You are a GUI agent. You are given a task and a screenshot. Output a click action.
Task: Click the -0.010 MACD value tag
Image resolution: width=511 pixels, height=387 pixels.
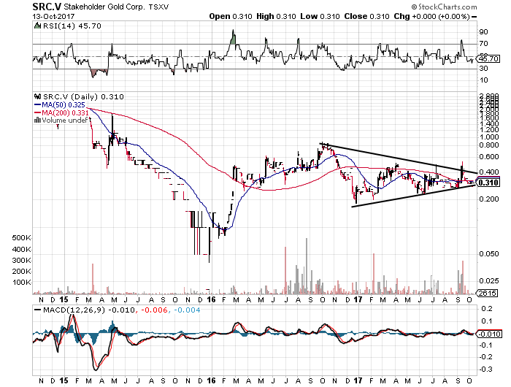[488, 334]
